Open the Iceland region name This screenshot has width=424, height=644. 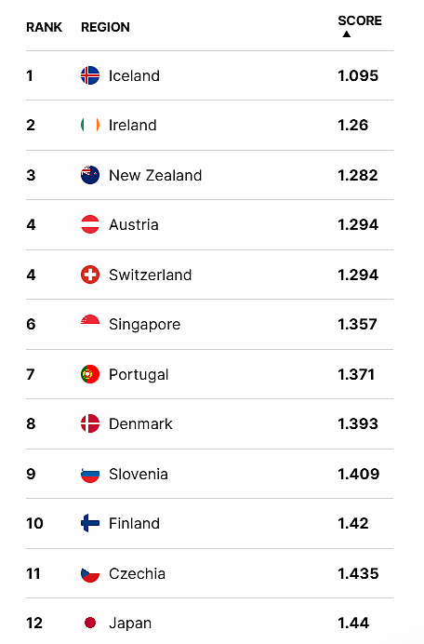134,75
